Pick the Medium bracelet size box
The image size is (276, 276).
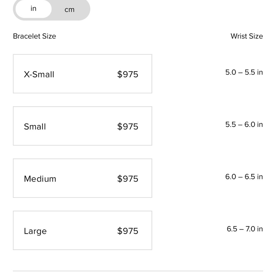pos(82,178)
